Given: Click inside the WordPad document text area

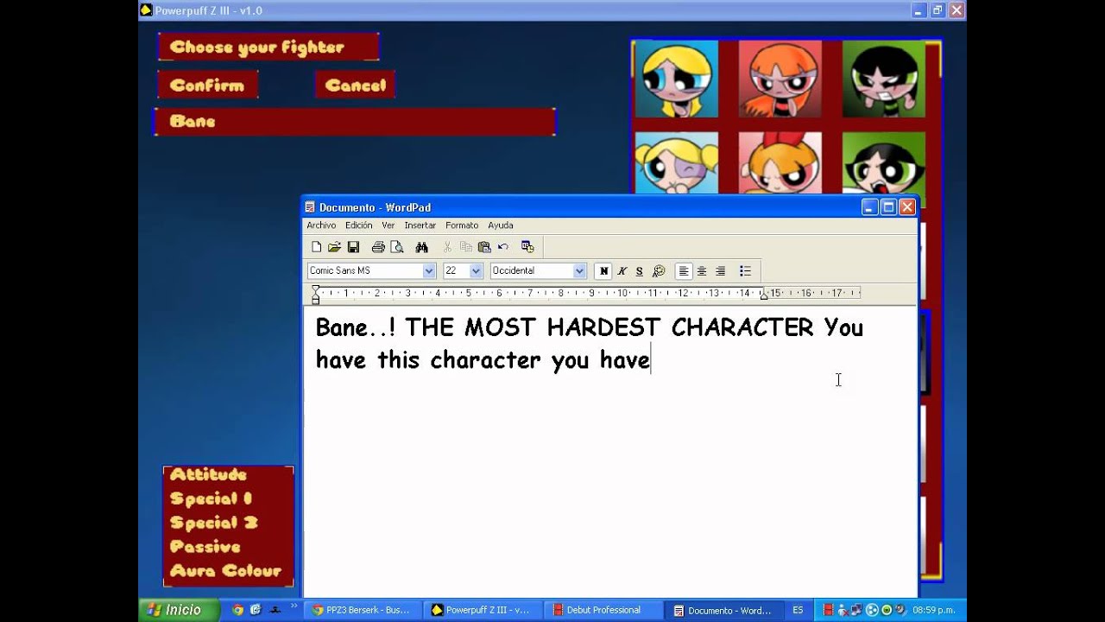Looking at the screenshot, I should 609,451.
